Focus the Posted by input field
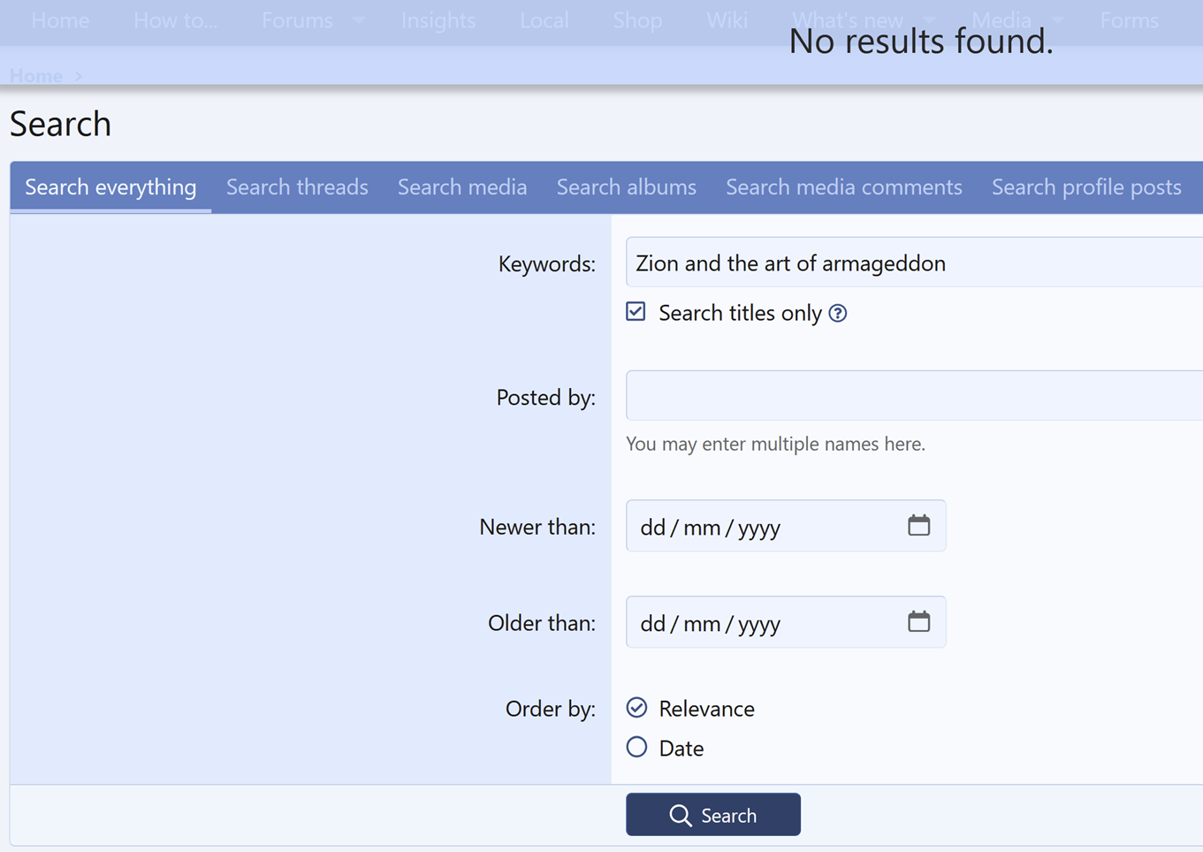Screen dimensions: 1203x852 (910, 396)
